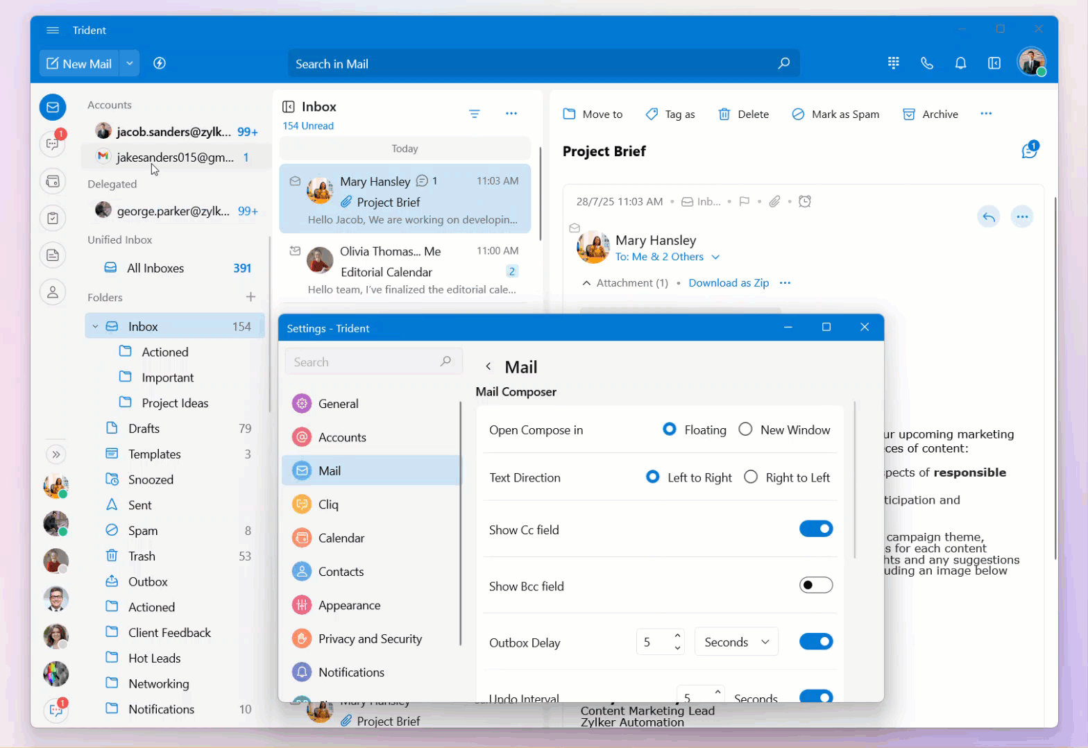
Task: Open the comments bubble beside Project Brief
Action: click(x=1029, y=151)
